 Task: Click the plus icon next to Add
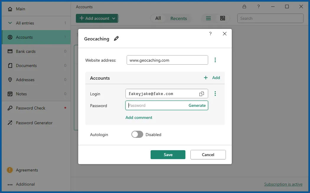[x=206, y=78]
